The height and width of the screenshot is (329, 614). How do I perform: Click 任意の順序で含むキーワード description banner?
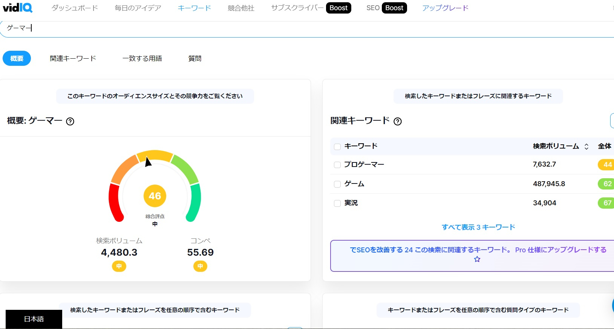pyautogui.click(x=155, y=310)
